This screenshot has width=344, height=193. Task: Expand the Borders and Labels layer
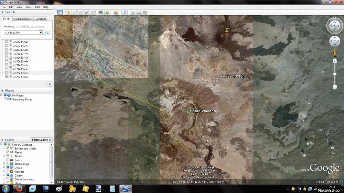(4, 148)
